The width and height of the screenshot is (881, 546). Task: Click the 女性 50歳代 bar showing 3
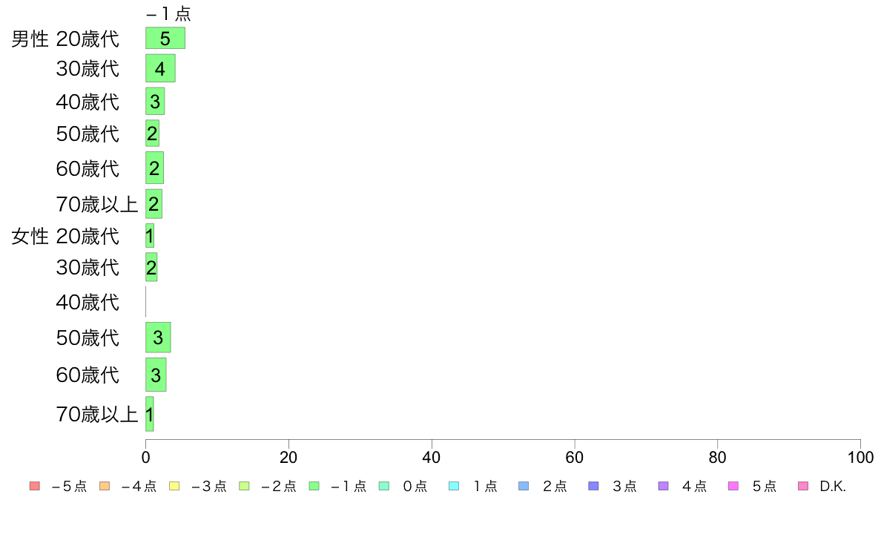tap(158, 338)
